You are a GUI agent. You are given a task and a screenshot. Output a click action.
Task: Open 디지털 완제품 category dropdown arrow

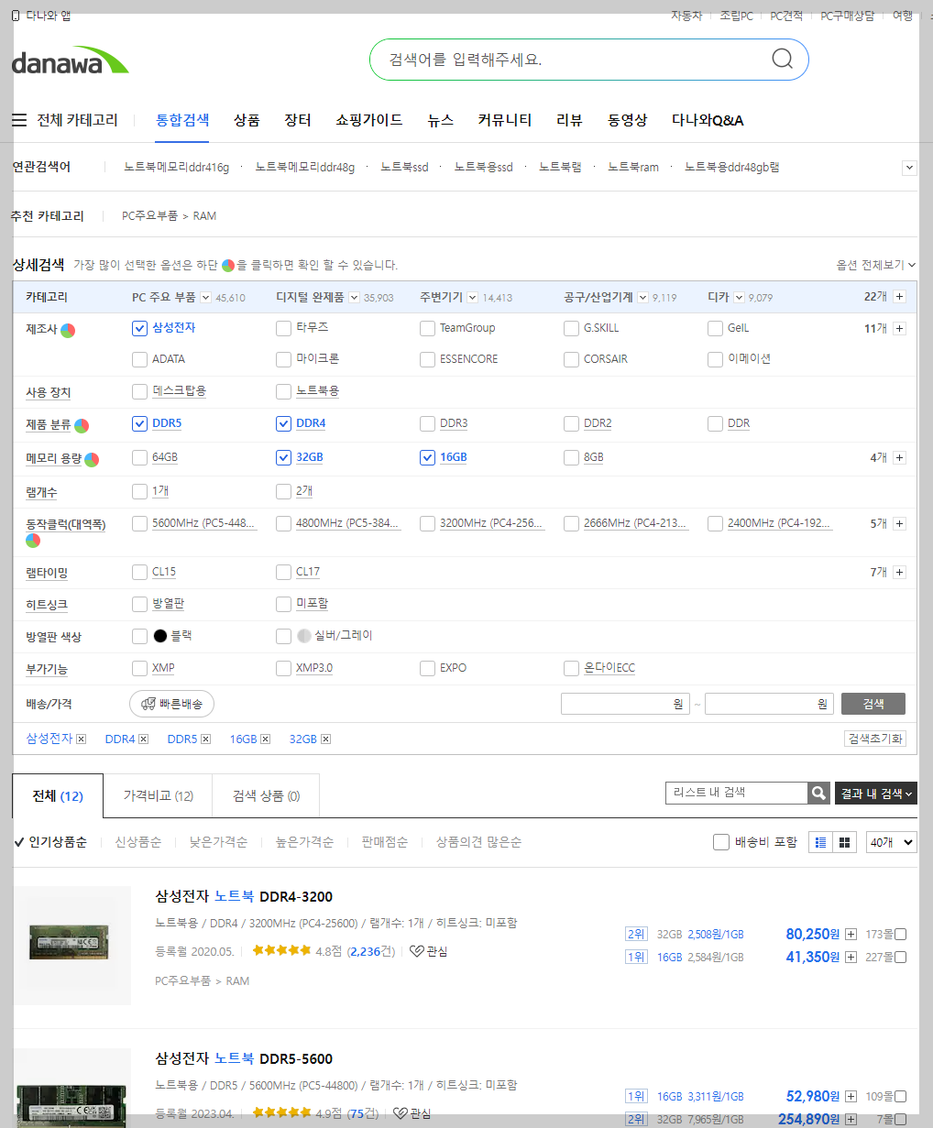pos(354,297)
